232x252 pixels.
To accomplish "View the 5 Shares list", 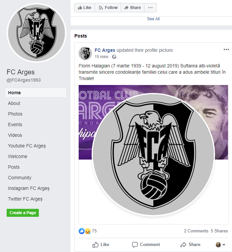I will (219, 231).
